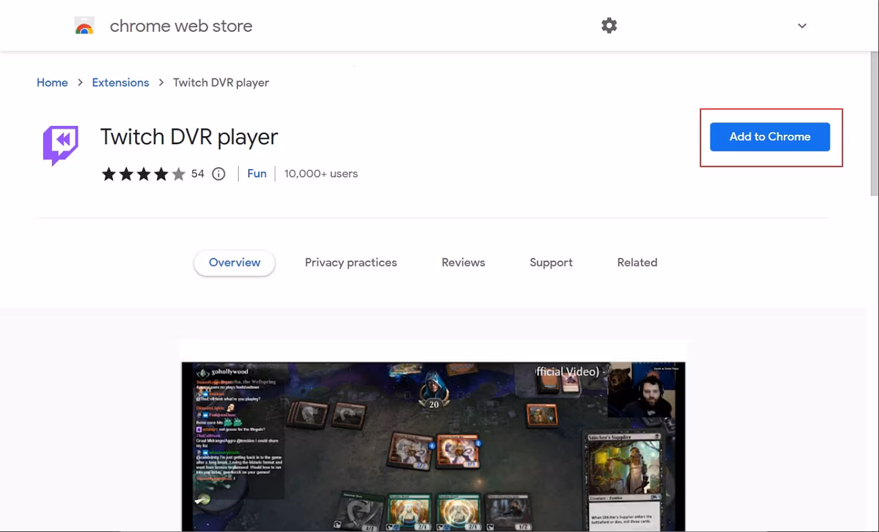Go to the Home breadcrumb link
The image size is (879, 532).
click(52, 83)
